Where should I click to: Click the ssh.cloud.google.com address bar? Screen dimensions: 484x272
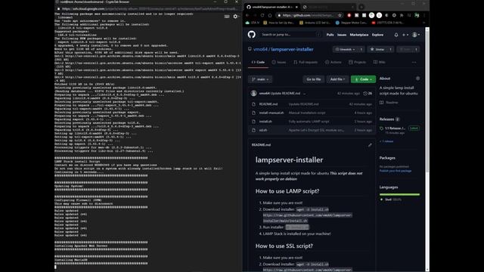click(148, 9)
